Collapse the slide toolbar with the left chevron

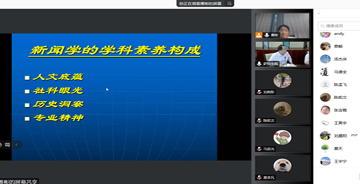[17, 145]
